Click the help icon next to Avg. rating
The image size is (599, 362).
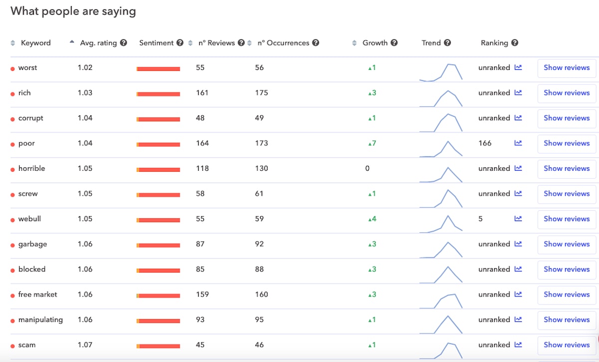(123, 43)
